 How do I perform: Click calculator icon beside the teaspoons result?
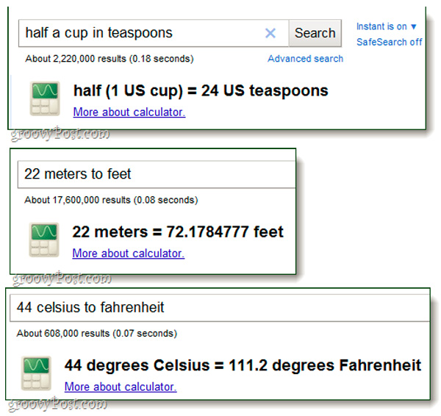point(44,98)
